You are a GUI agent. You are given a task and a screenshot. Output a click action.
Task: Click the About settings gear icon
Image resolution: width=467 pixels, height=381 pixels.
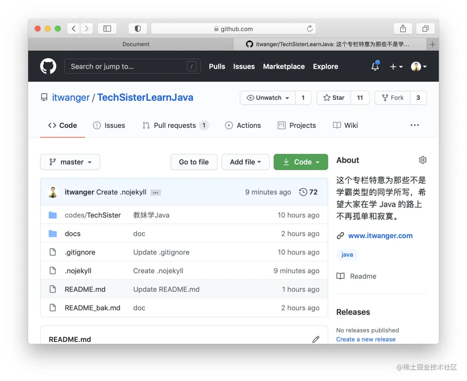point(423,160)
